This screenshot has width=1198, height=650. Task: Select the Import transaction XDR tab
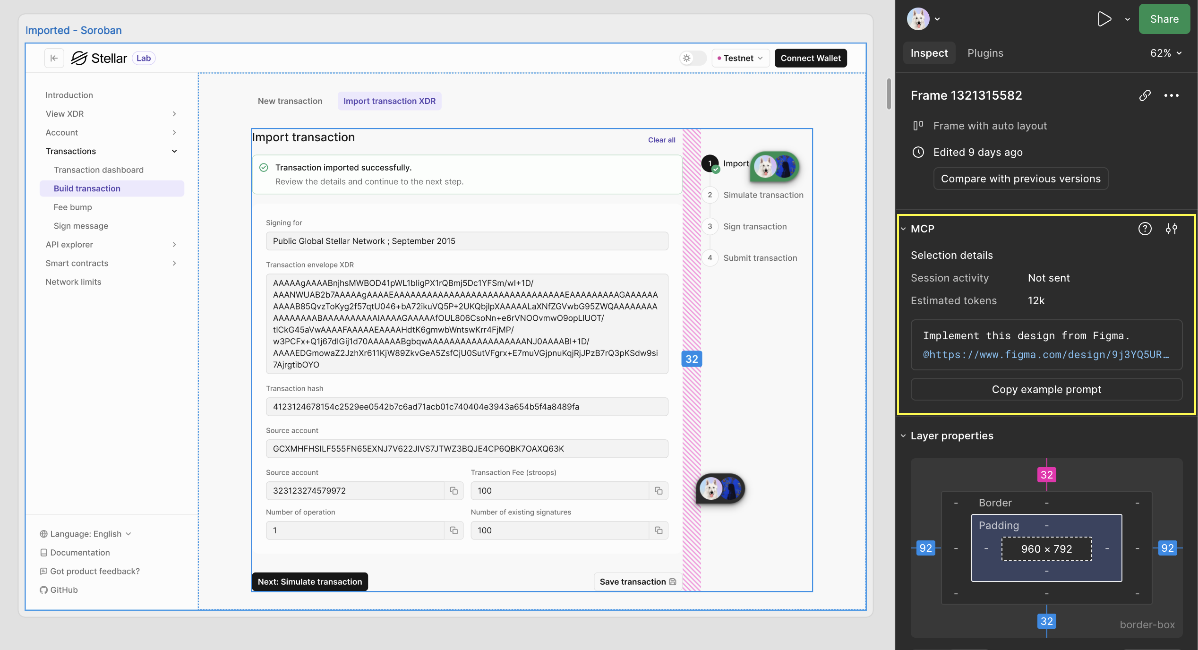click(x=389, y=101)
